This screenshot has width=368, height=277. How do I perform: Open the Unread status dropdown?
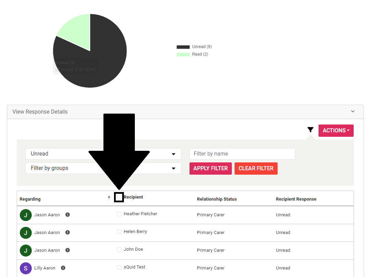[103, 154]
